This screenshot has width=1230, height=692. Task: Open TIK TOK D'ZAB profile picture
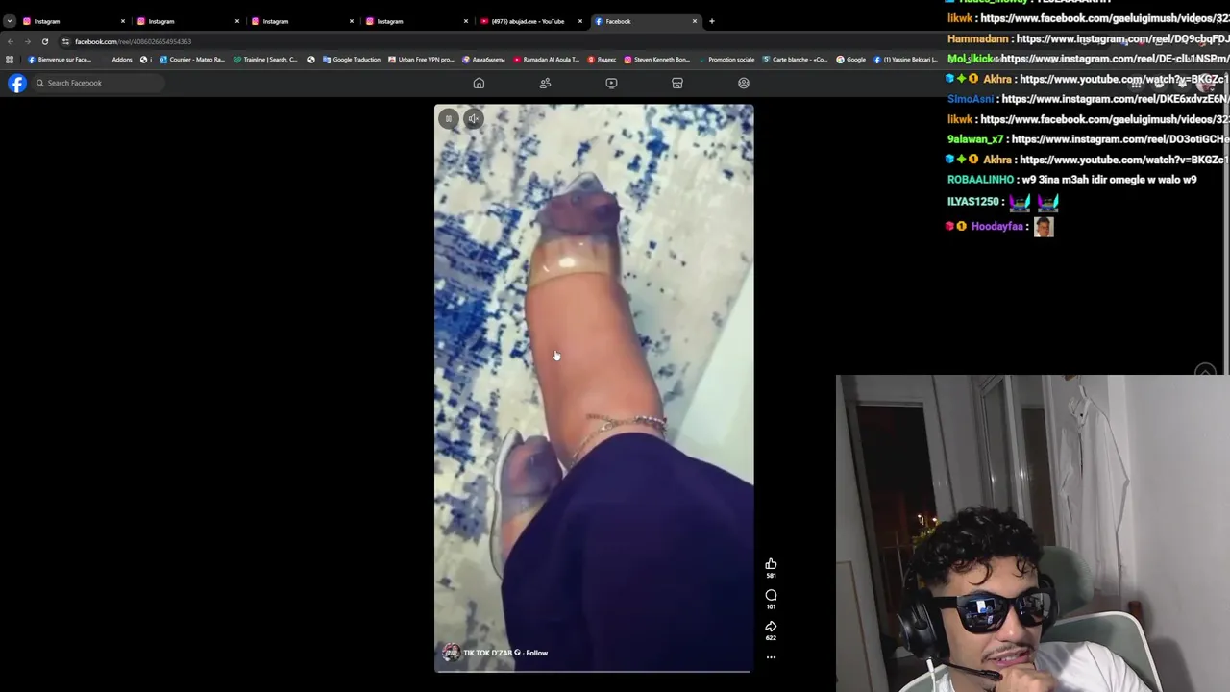point(450,653)
